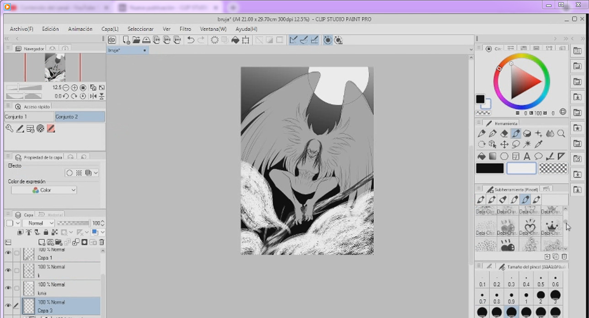The width and height of the screenshot is (589, 318).
Task: Open the Ventana(W) menu
Action: (213, 29)
